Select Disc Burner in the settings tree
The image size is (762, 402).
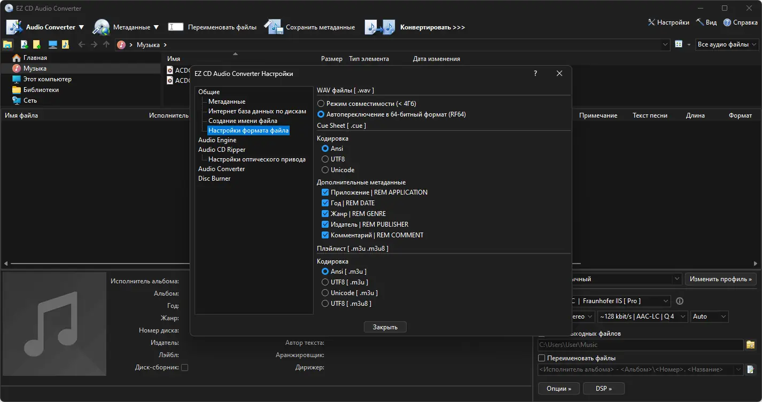[x=214, y=179]
